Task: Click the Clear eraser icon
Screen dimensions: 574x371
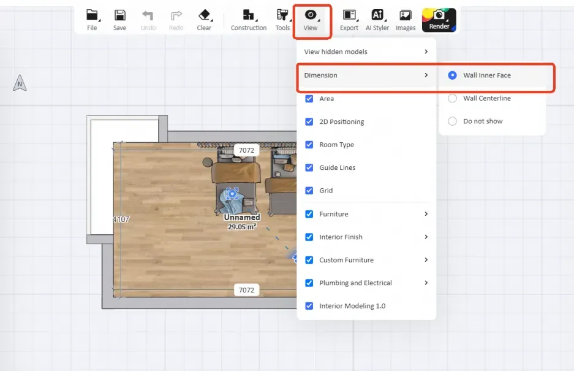Action: [x=204, y=16]
